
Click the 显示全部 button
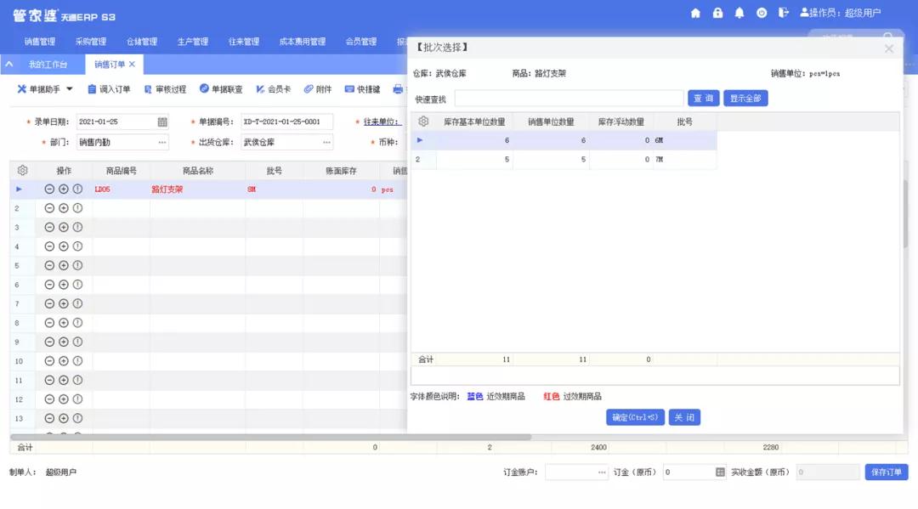pyautogui.click(x=745, y=99)
